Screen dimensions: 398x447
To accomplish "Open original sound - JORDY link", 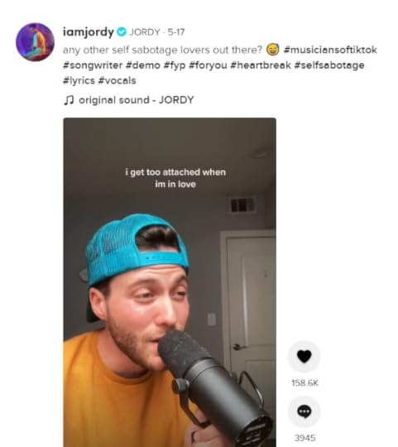I will point(137,100).
